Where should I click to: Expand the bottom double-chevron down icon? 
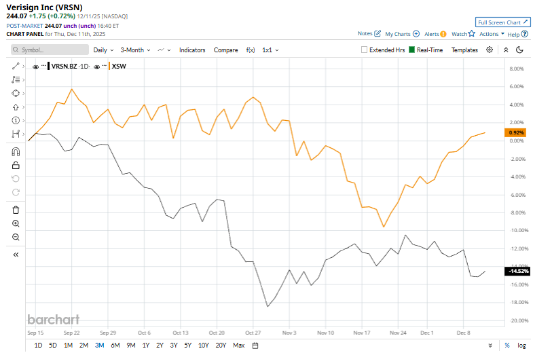pyautogui.click(x=490, y=345)
